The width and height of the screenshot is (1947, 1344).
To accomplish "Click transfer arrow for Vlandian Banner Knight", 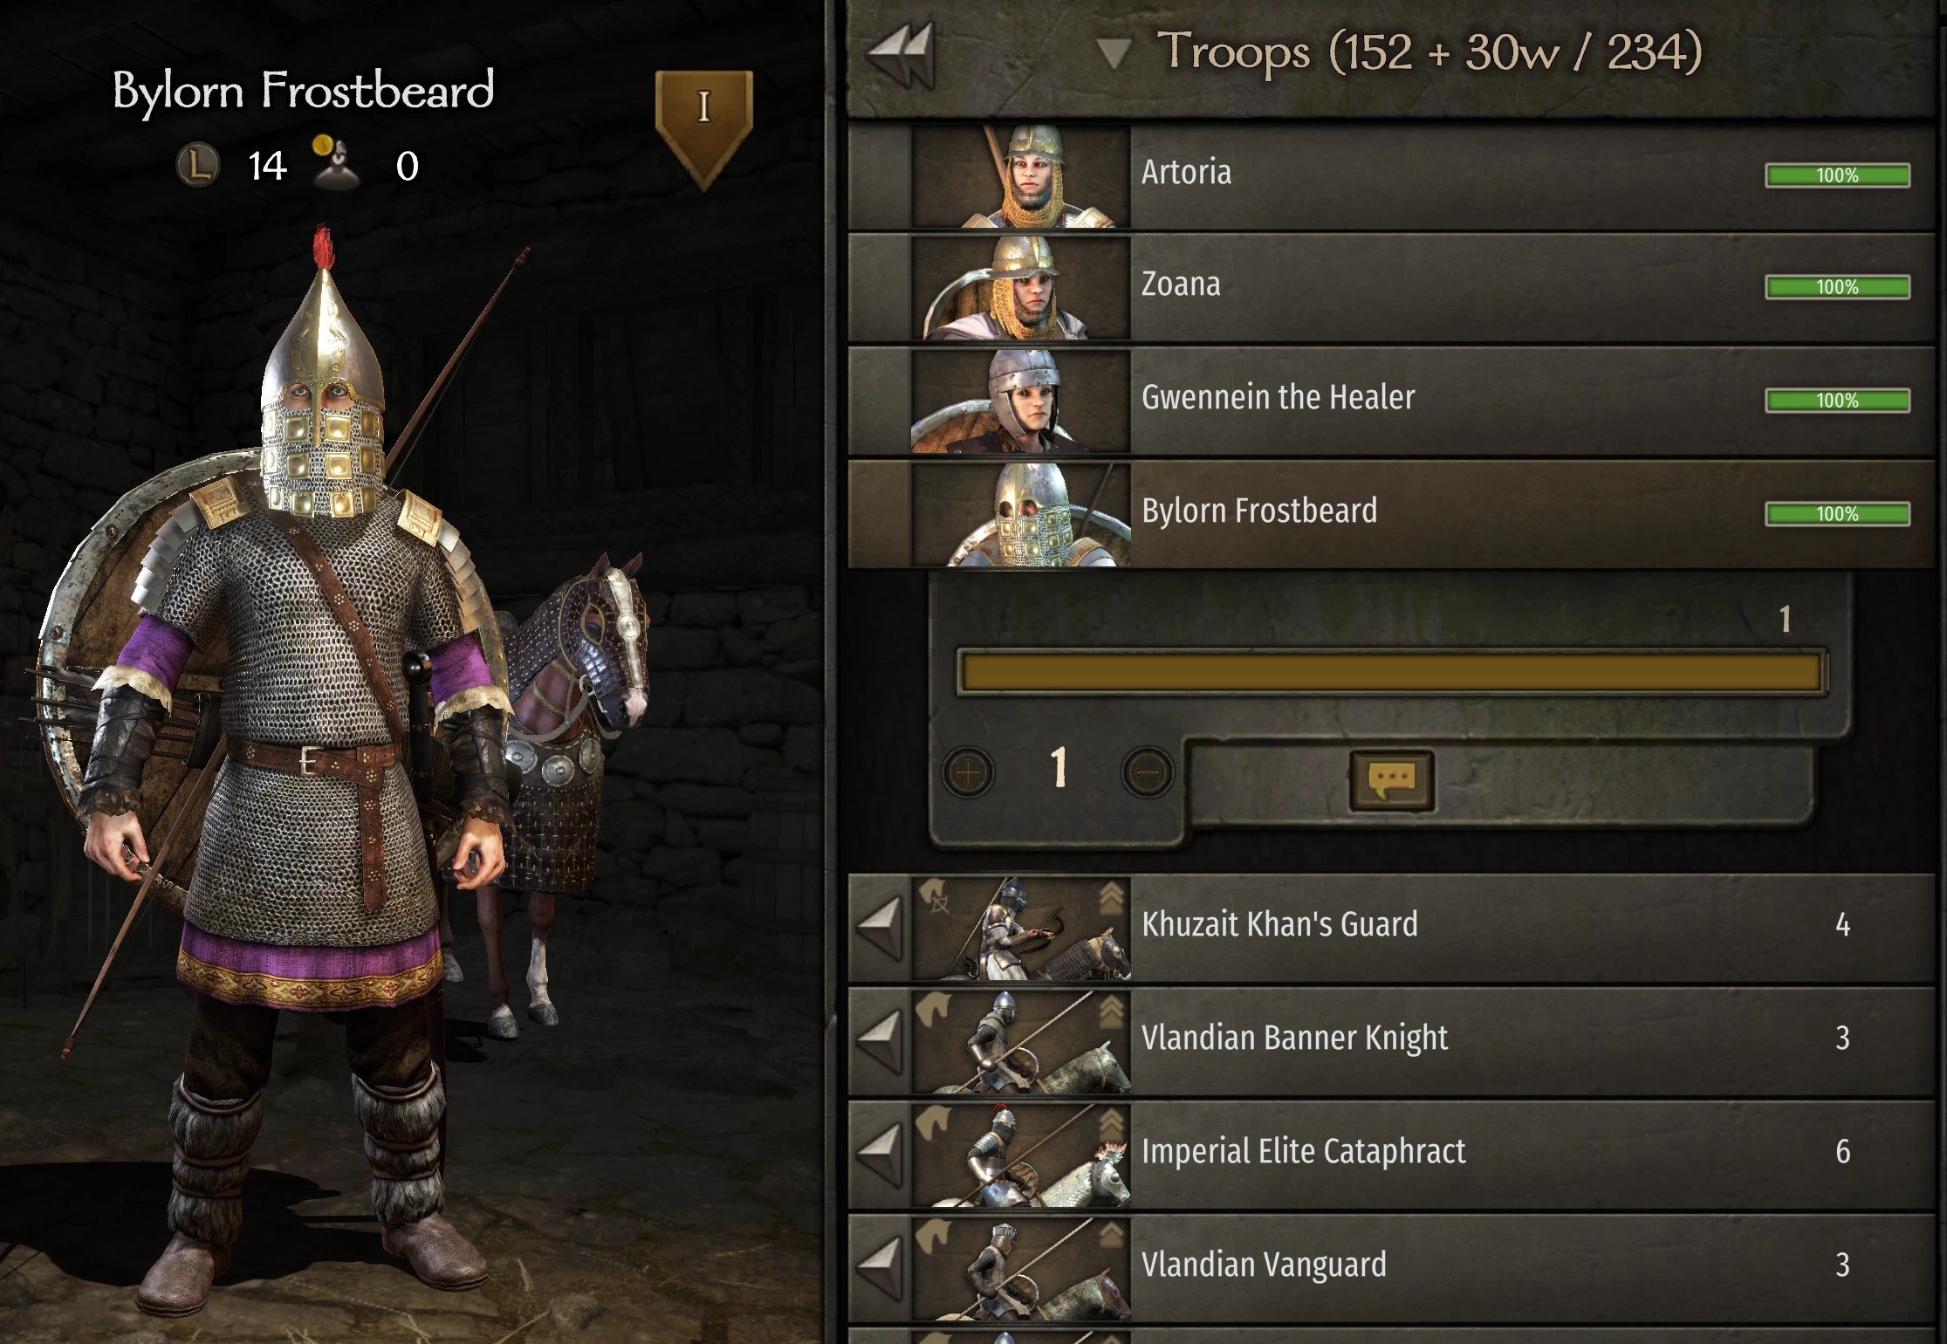I will (x=879, y=1040).
